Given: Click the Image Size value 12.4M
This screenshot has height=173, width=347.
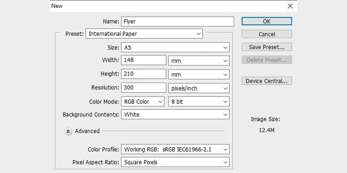Looking at the screenshot, I should [x=266, y=130].
